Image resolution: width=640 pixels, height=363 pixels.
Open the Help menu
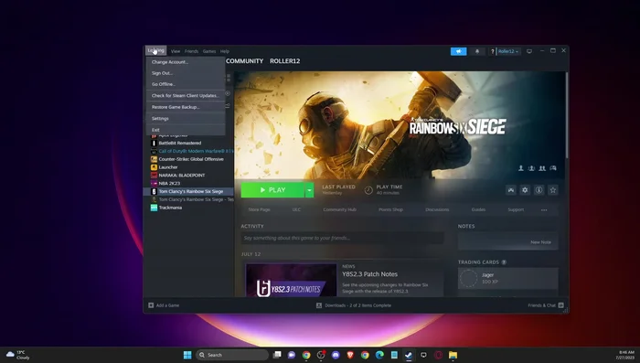coord(225,51)
